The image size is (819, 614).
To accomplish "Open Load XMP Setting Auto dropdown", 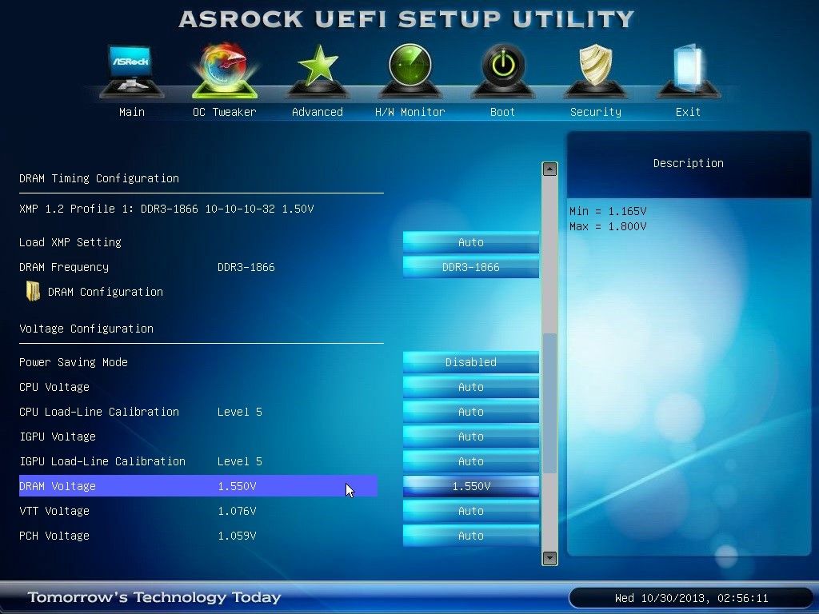I will [470, 242].
